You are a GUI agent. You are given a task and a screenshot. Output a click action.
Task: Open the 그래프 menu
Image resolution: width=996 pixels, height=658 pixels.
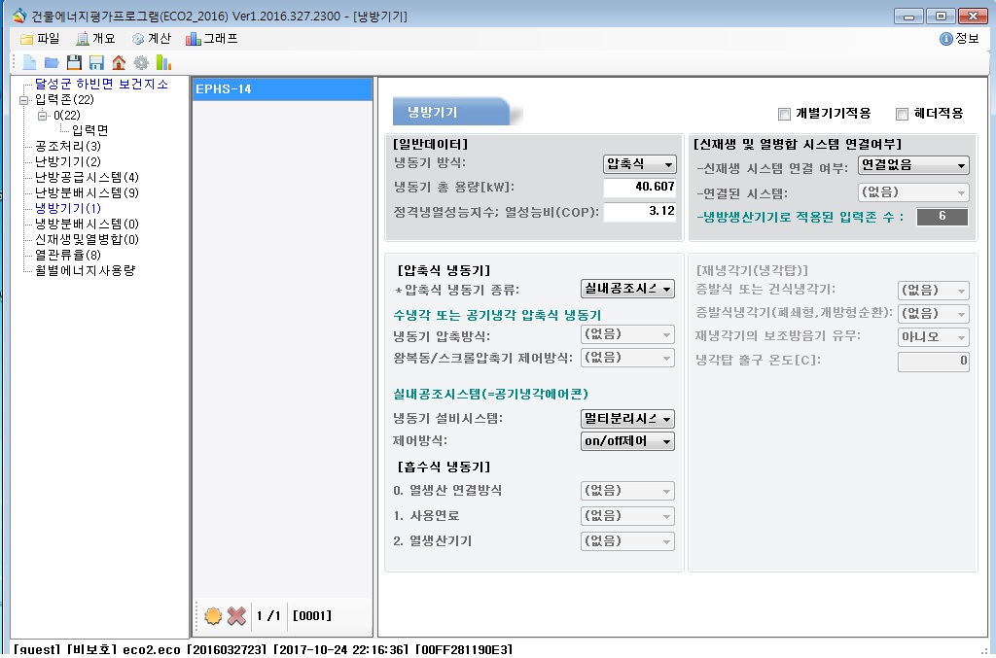pyautogui.click(x=211, y=39)
